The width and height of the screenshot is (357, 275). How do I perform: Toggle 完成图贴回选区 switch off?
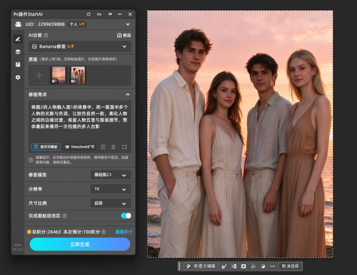tap(126, 216)
